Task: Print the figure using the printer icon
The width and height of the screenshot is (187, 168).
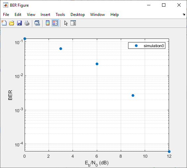Action: [x=27, y=23]
